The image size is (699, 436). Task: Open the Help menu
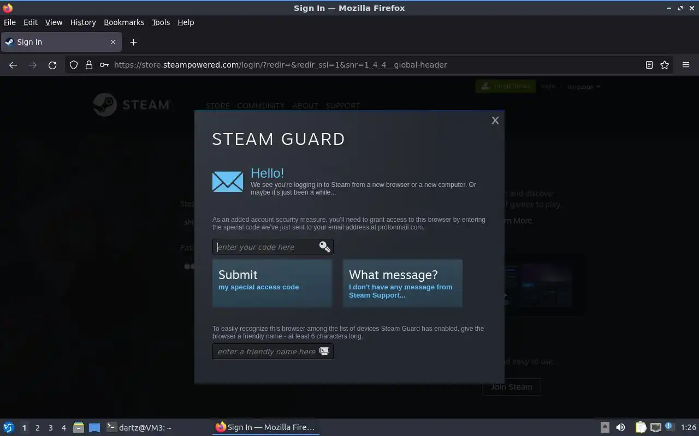pos(186,22)
